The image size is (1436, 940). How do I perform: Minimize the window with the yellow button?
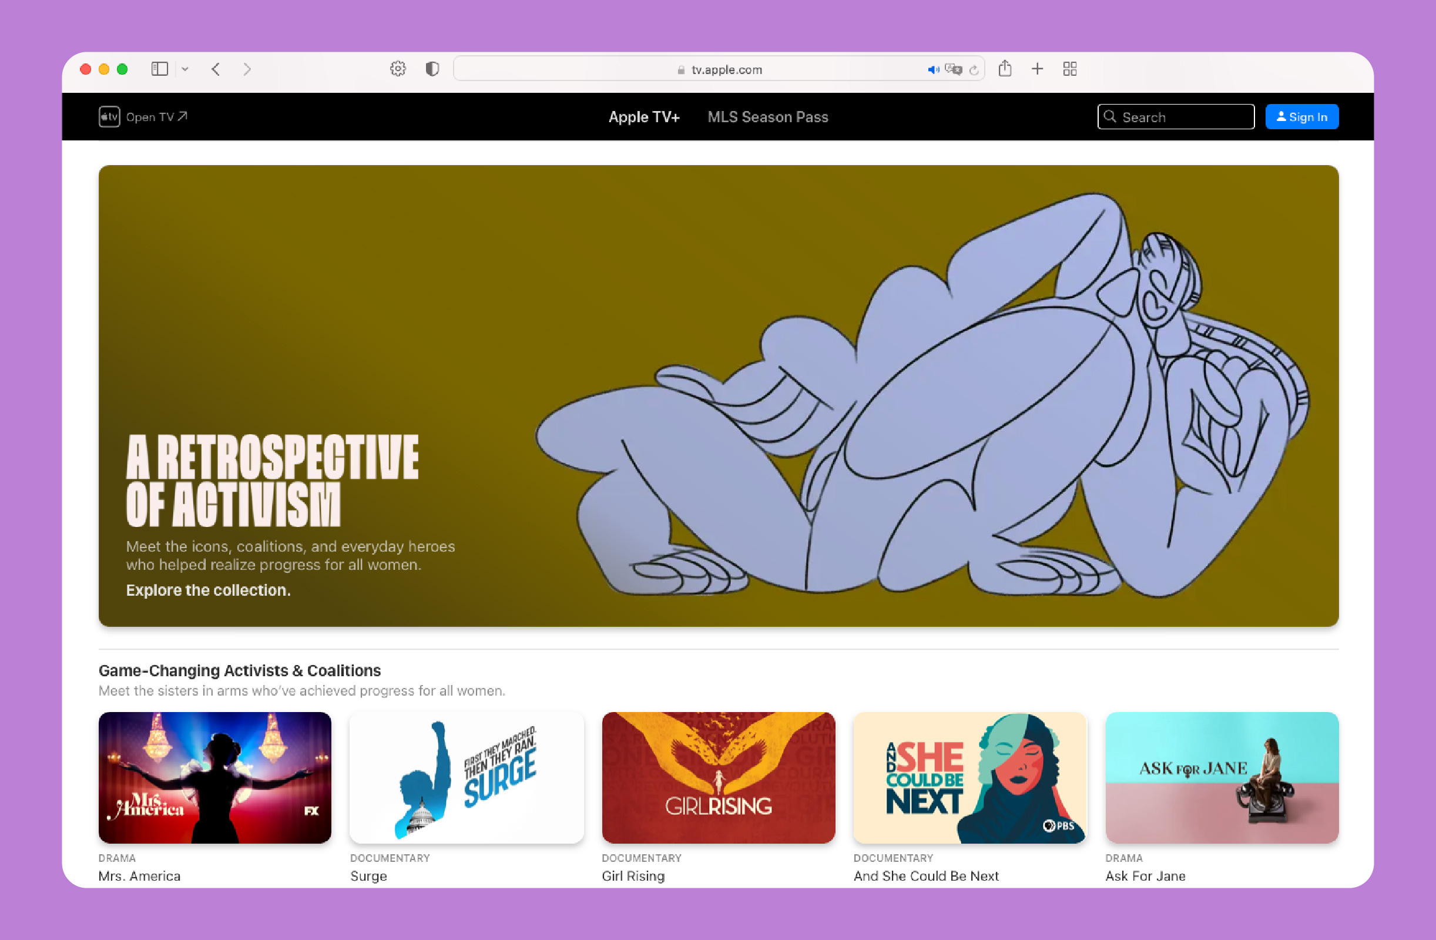click(104, 69)
